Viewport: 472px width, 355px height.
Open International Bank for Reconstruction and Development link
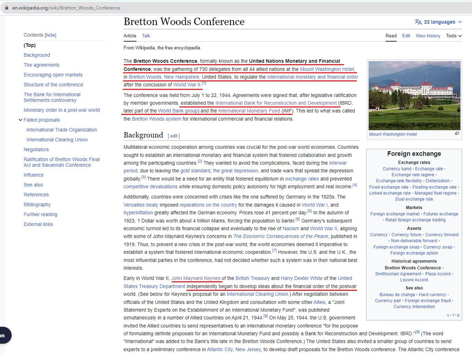pyautogui.click(x=276, y=103)
